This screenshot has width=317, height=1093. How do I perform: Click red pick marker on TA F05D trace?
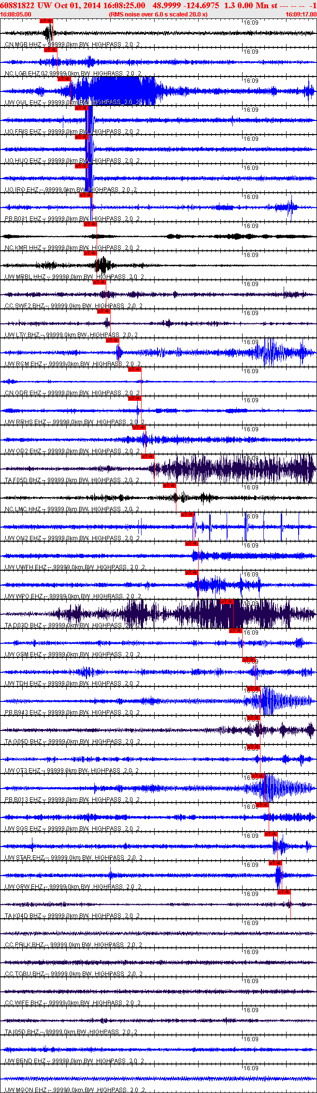pyautogui.click(x=147, y=456)
